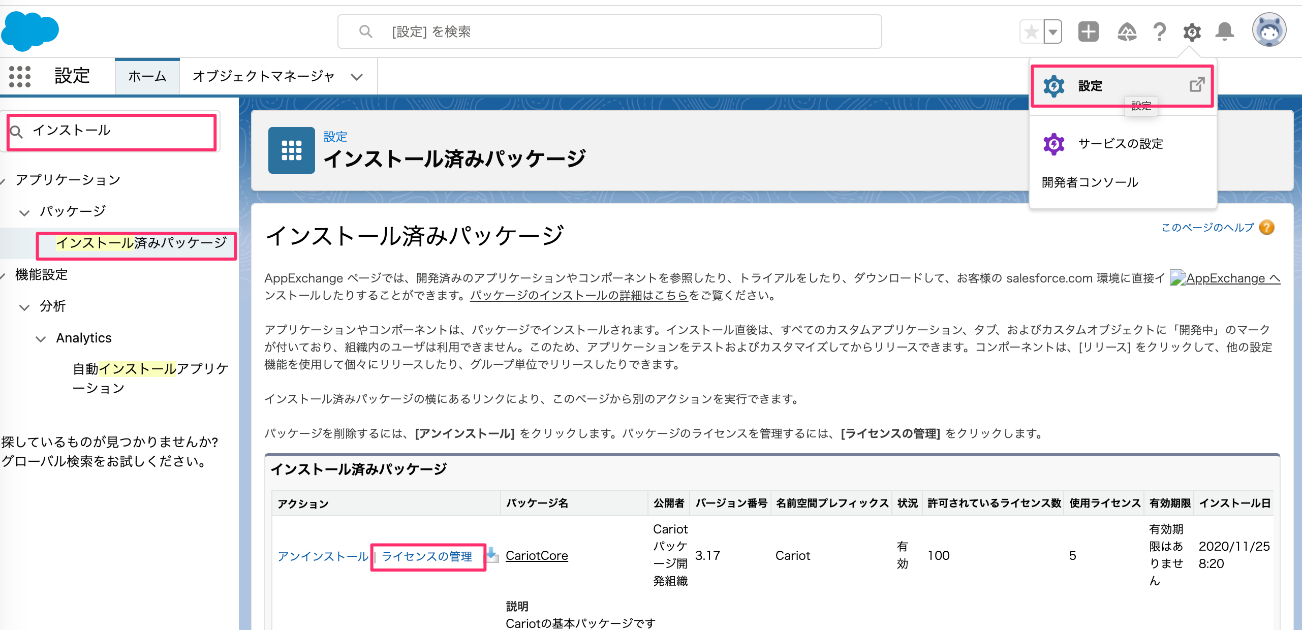Click アンインストール for CariotCore
This screenshot has width=1302, height=630.
[x=323, y=557]
